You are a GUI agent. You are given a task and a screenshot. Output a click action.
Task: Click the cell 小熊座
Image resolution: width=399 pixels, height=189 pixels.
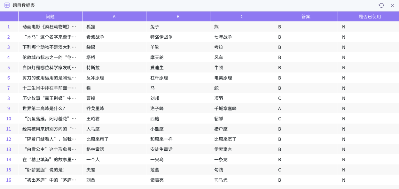click(x=178, y=129)
